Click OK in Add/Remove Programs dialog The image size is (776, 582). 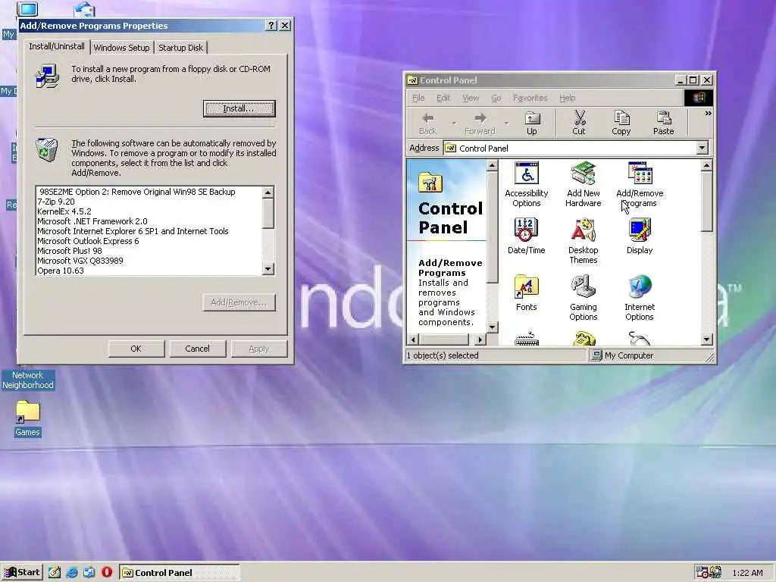[x=136, y=349]
